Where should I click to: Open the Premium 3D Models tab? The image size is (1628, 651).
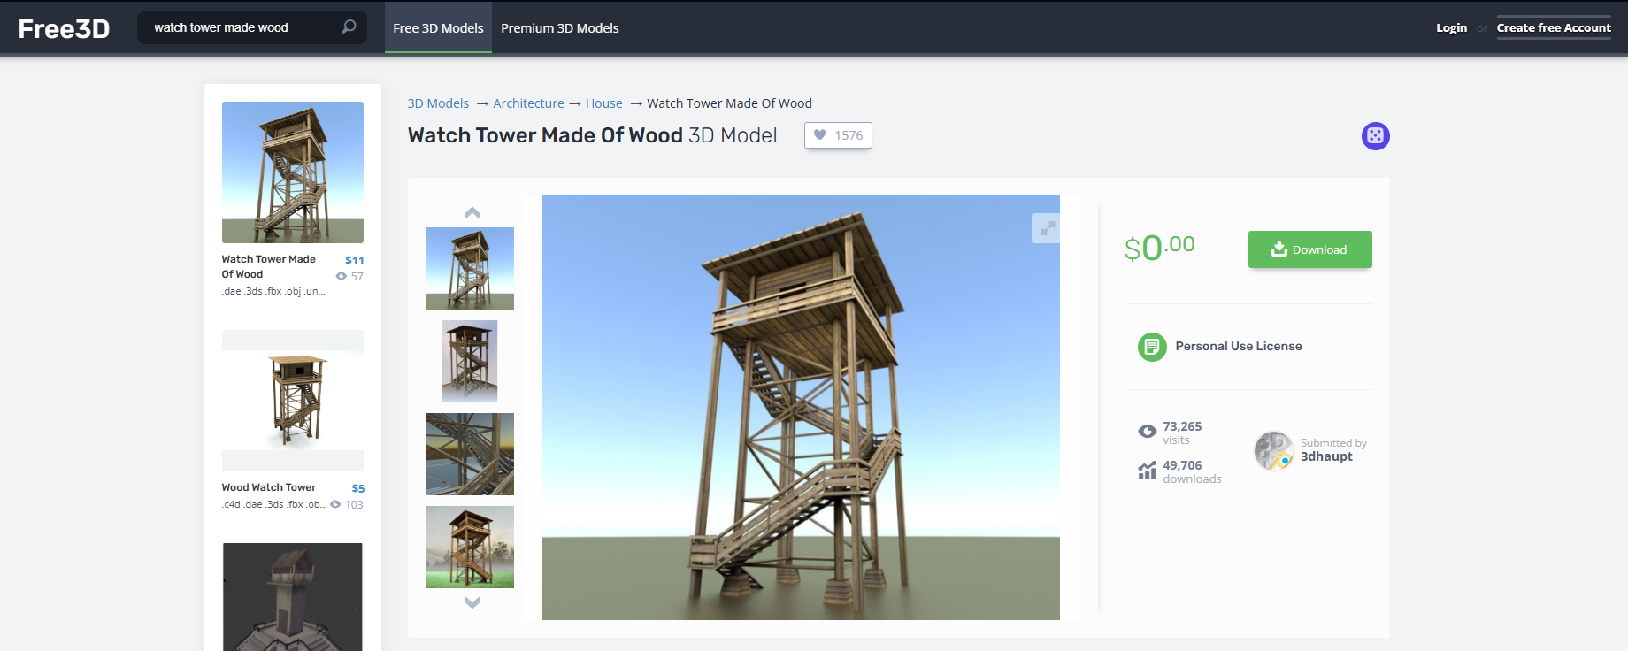pyautogui.click(x=560, y=28)
